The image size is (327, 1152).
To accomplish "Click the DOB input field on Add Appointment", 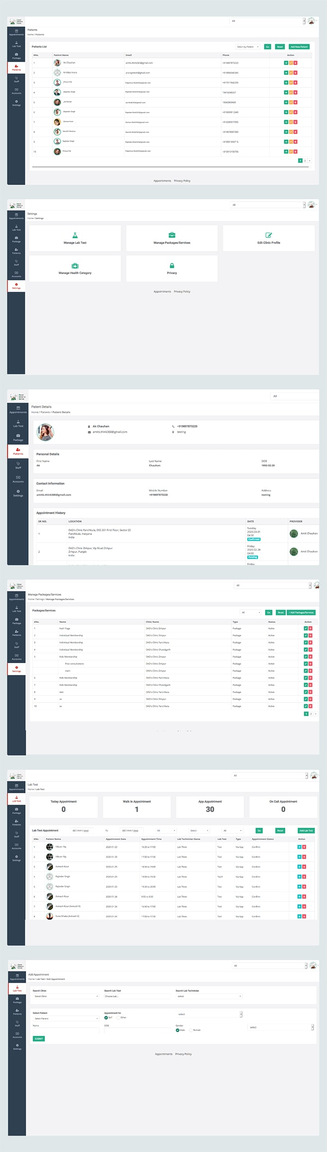I will click(x=136, y=1030).
